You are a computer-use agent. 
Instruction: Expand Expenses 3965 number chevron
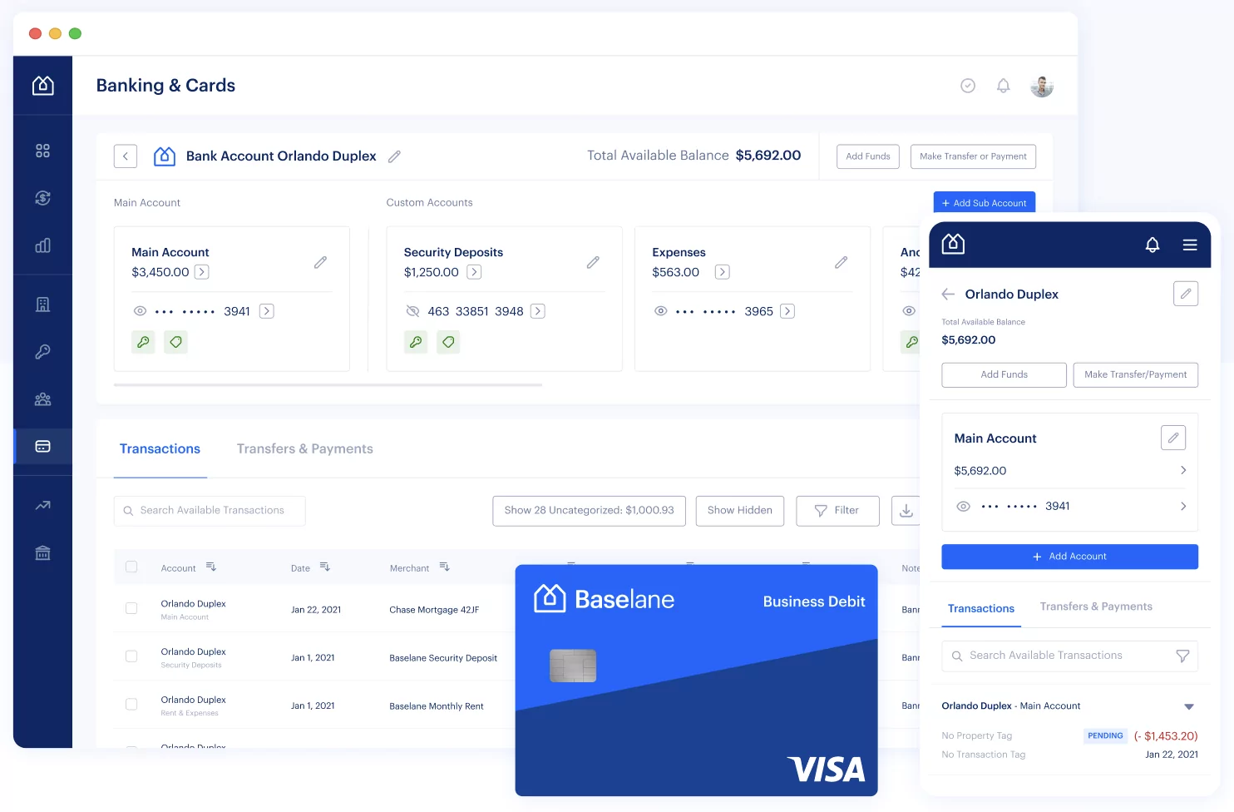coord(787,311)
